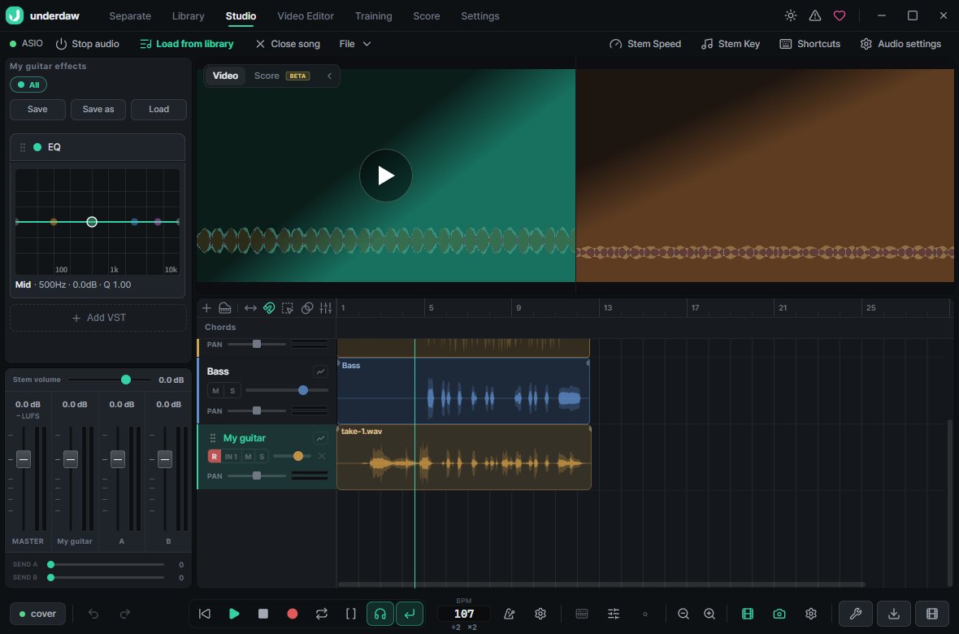Zoom in the timeline
Screen dimensions: 959x634
(x=709, y=614)
